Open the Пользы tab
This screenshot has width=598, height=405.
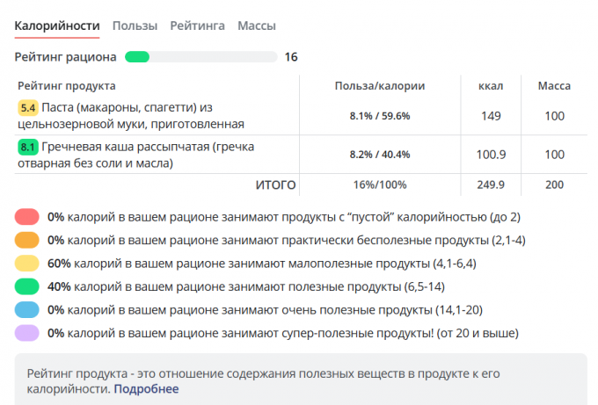(135, 25)
